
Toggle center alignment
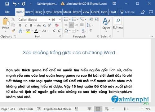click(71, 25)
